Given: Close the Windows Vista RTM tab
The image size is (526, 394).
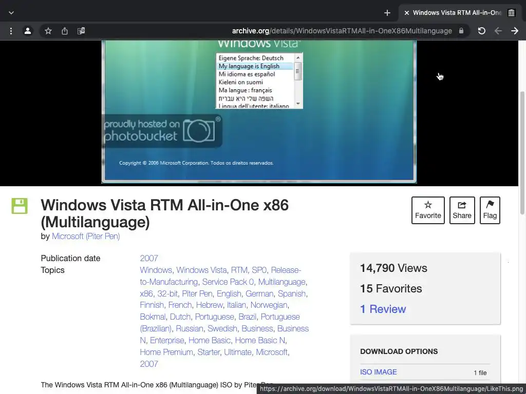Looking at the screenshot, I should coord(407,13).
